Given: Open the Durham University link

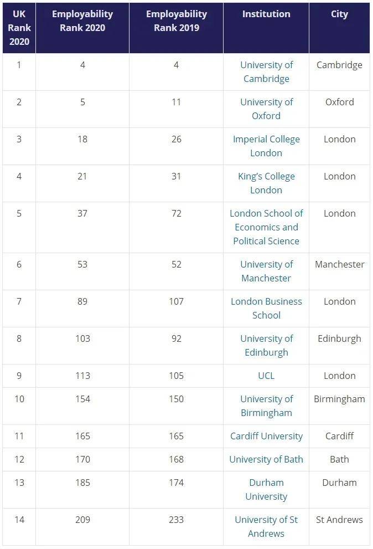Looking at the screenshot, I should pyautogui.click(x=266, y=489).
